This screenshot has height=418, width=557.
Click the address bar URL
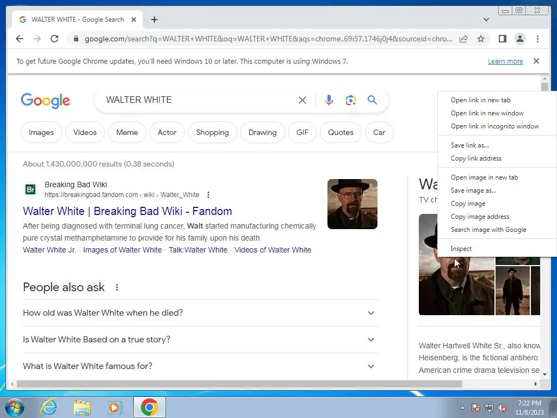[x=268, y=39]
